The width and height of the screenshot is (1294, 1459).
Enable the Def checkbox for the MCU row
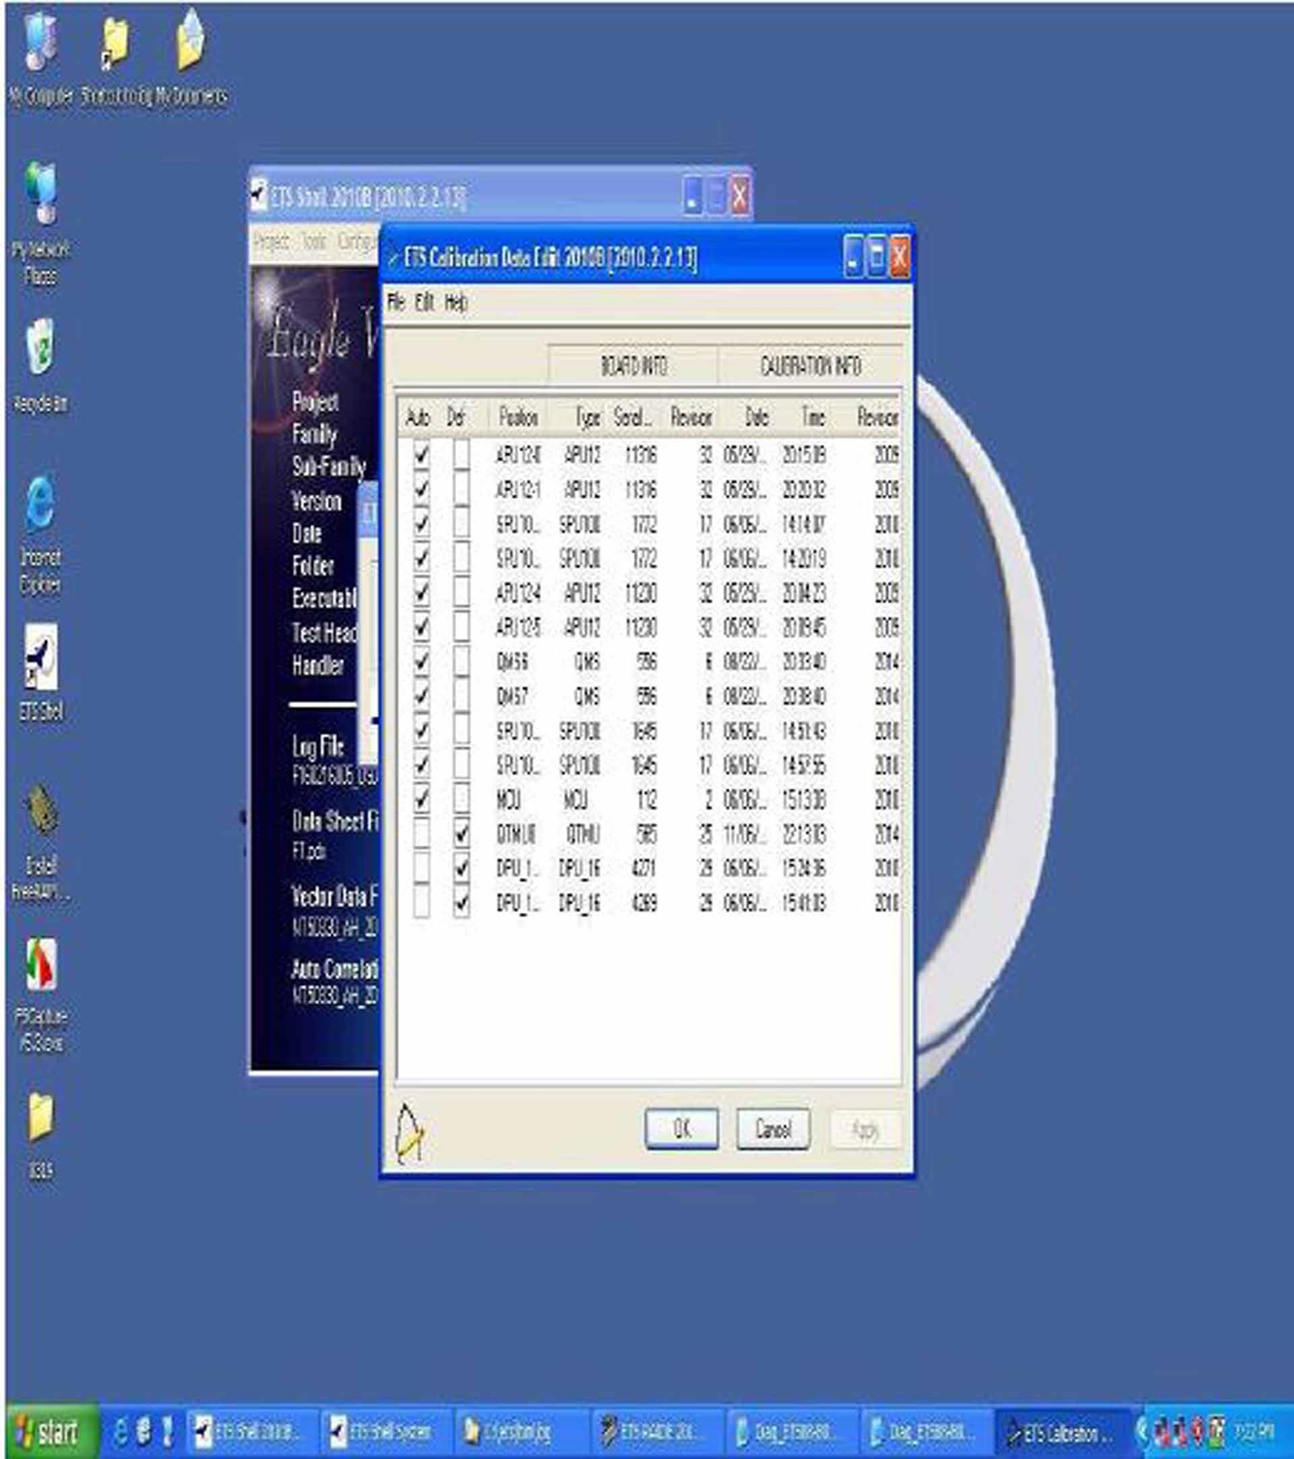click(x=462, y=800)
